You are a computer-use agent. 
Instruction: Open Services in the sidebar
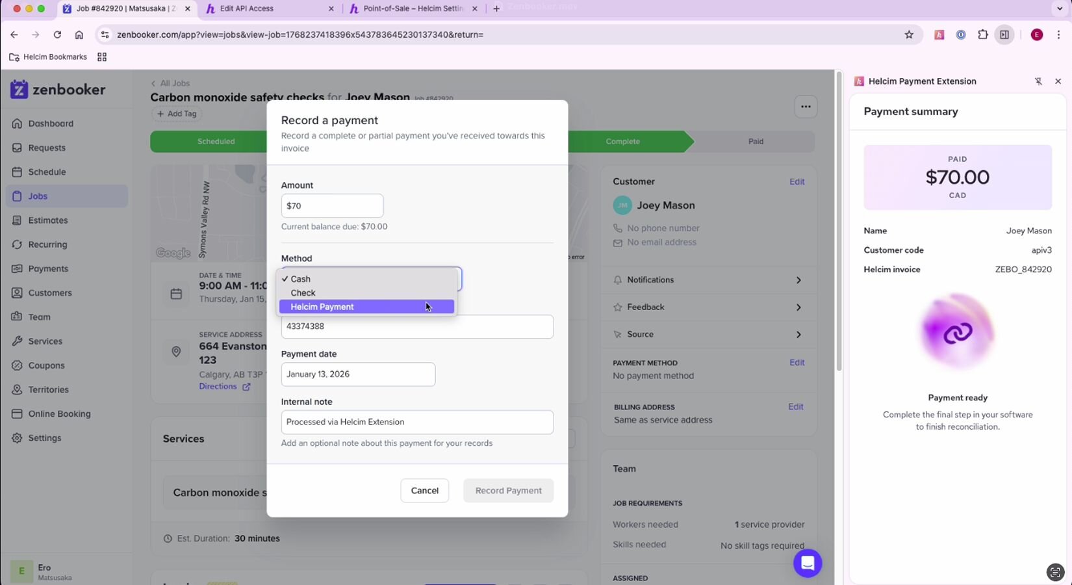(67, 341)
